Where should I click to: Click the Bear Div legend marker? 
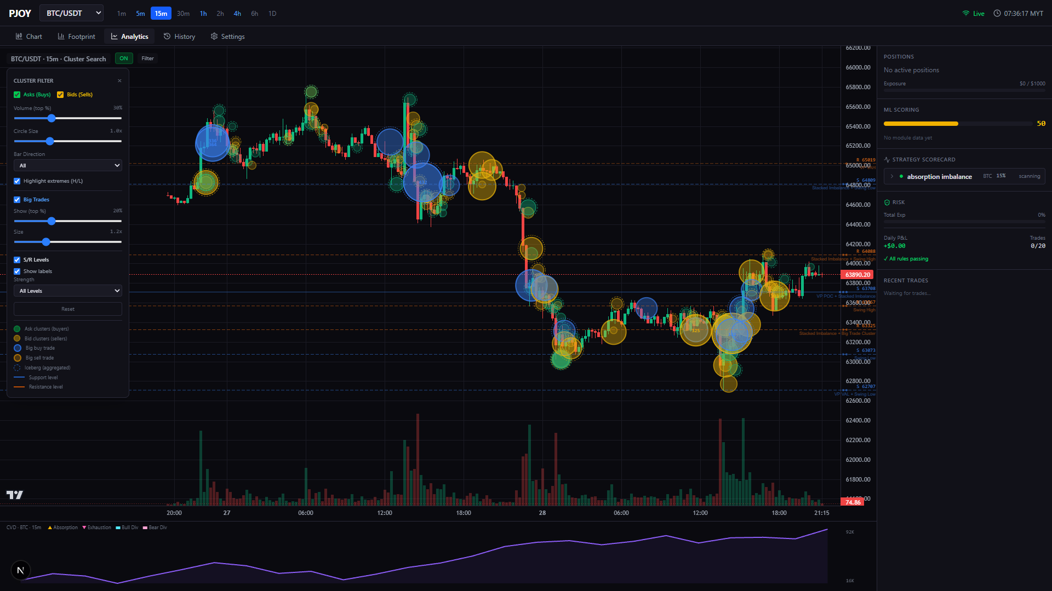145,528
